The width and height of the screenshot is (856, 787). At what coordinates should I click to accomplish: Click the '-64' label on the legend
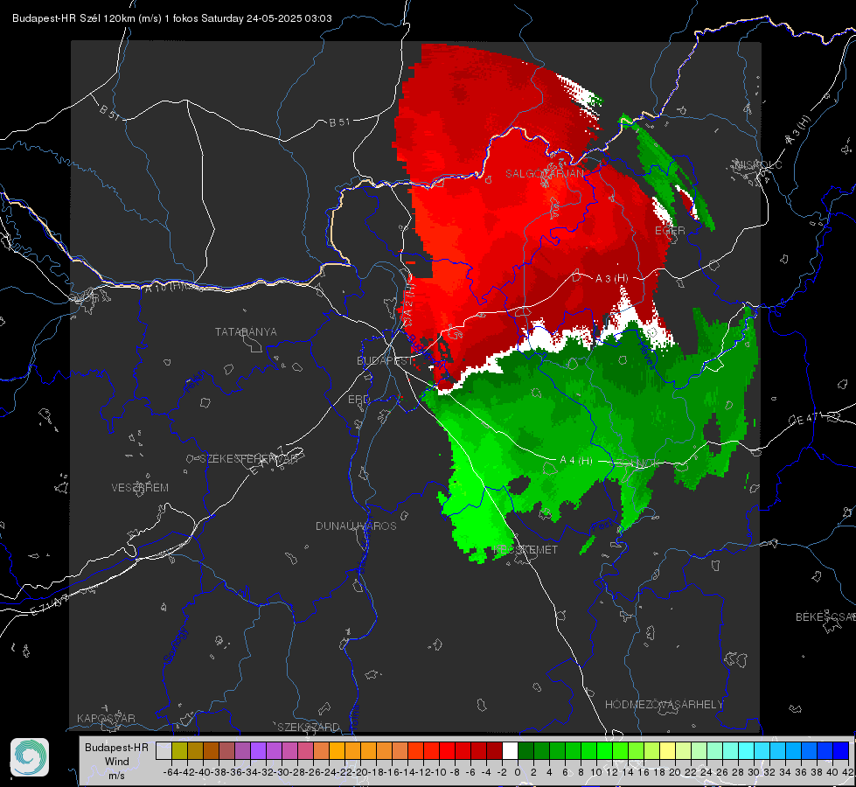pos(171,772)
